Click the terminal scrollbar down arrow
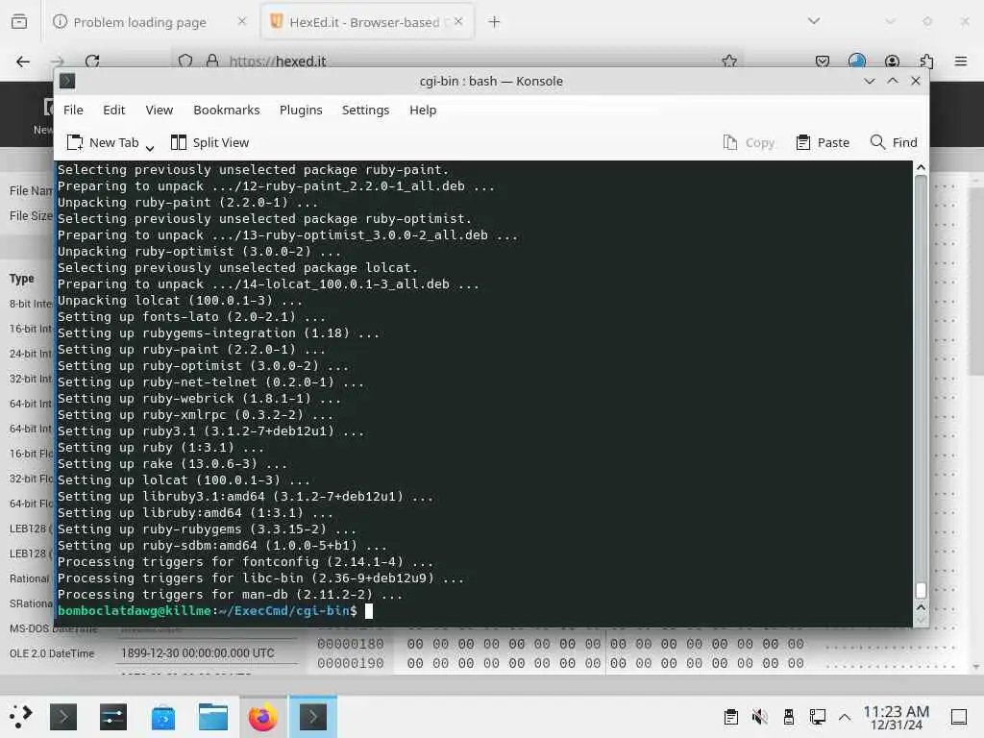 (x=921, y=621)
